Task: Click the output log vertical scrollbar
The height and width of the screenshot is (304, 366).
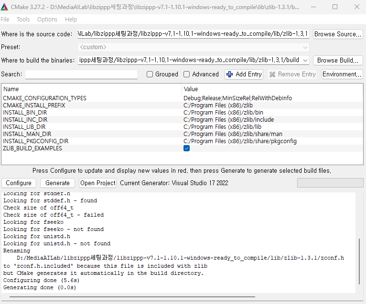Action: click(359, 261)
